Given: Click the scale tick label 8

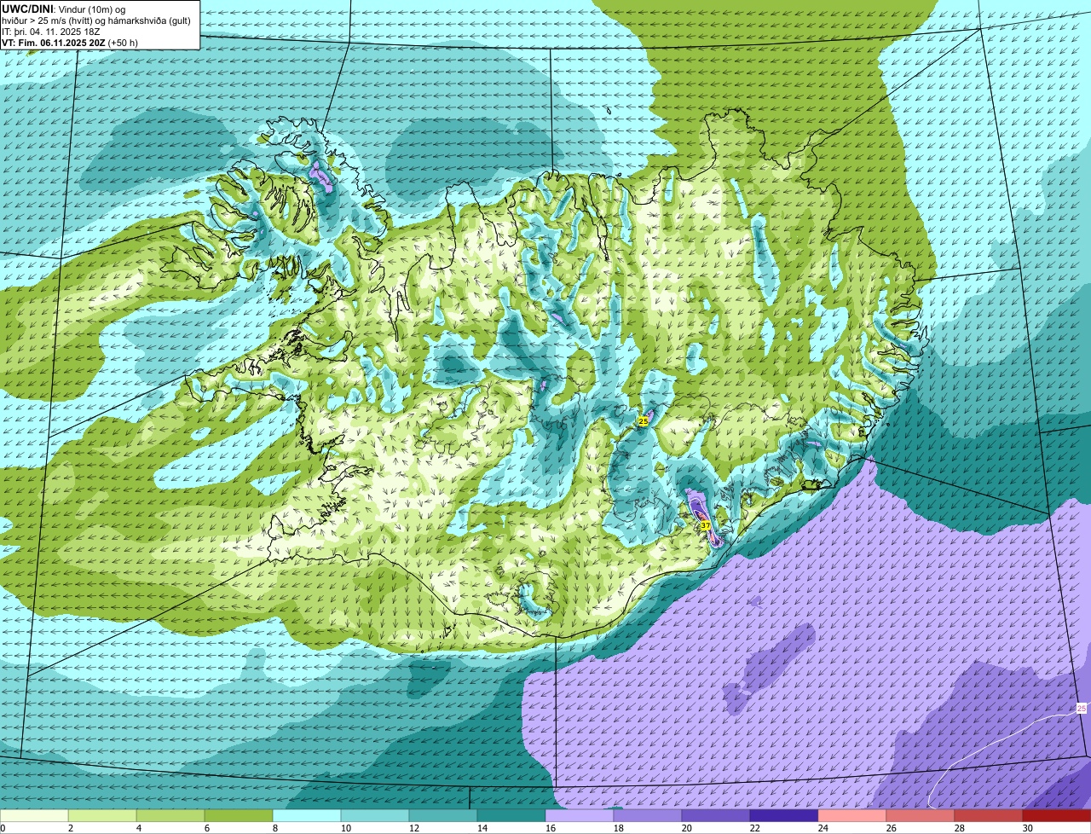Looking at the screenshot, I should (x=275, y=828).
